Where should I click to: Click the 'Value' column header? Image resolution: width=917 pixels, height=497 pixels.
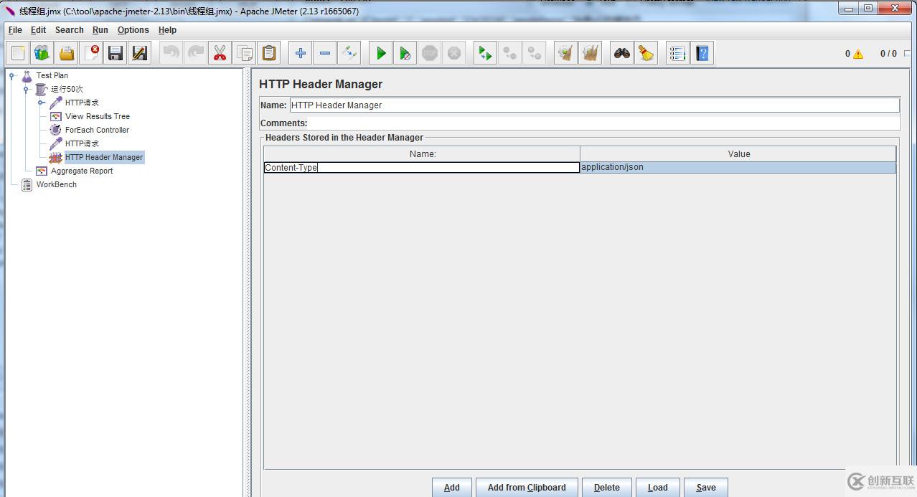(x=738, y=153)
